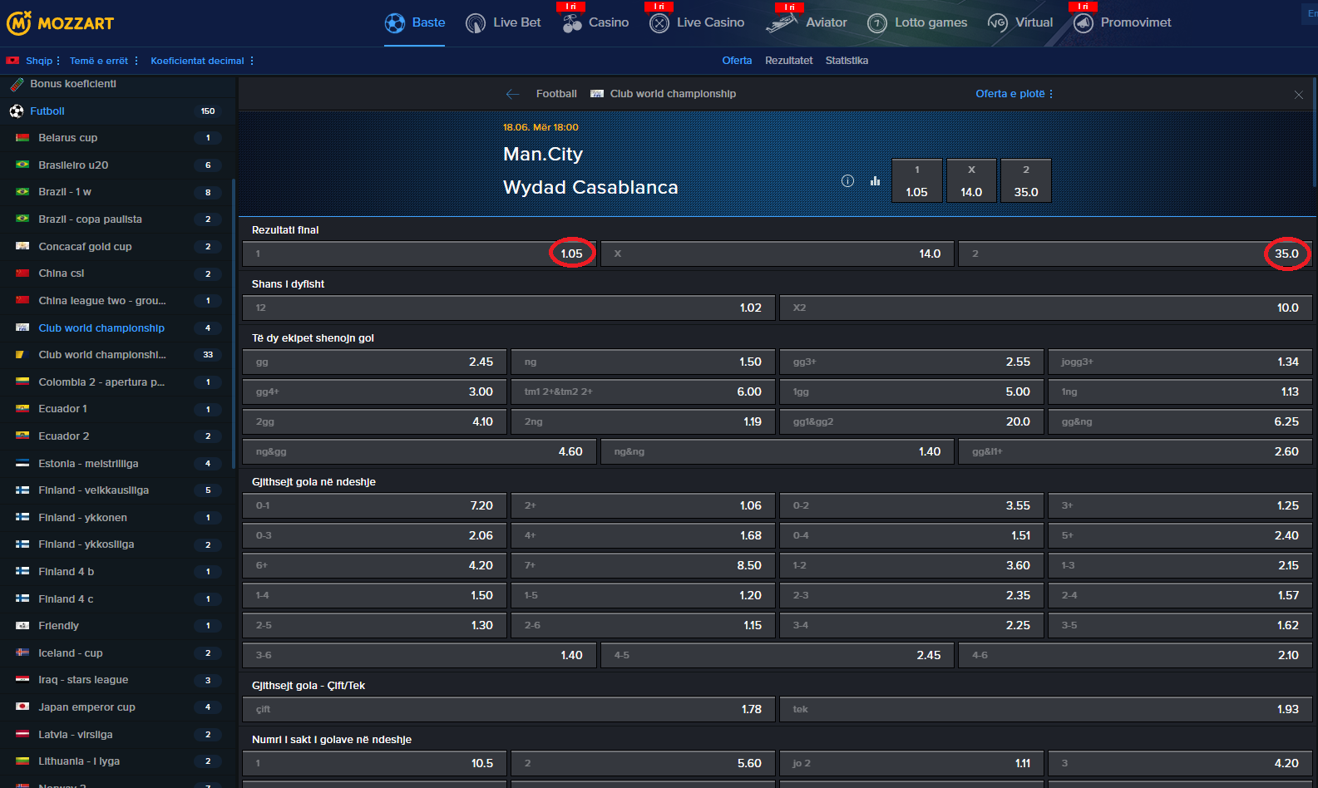Open the Virtual games icon
This screenshot has width=1318, height=788.
pyautogui.click(x=997, y=23)
